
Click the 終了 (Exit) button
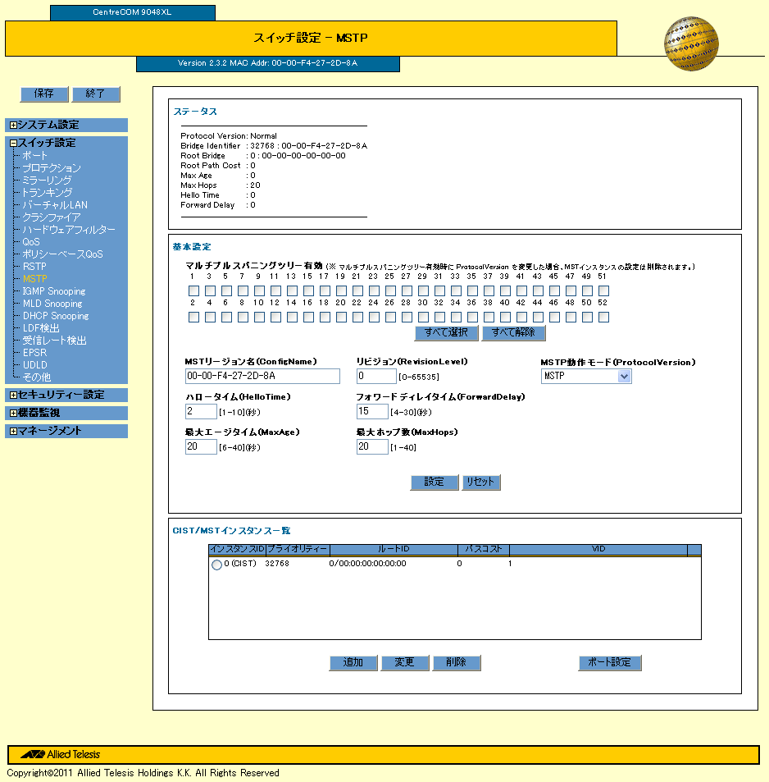click(x=96, y=94)
